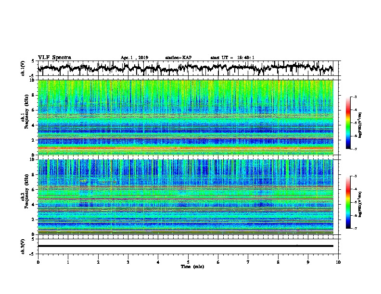This screenshot has width=381, height=294.
Task: Click the "-3" label on ch.1 color scale
Action: tap(355, 97)
